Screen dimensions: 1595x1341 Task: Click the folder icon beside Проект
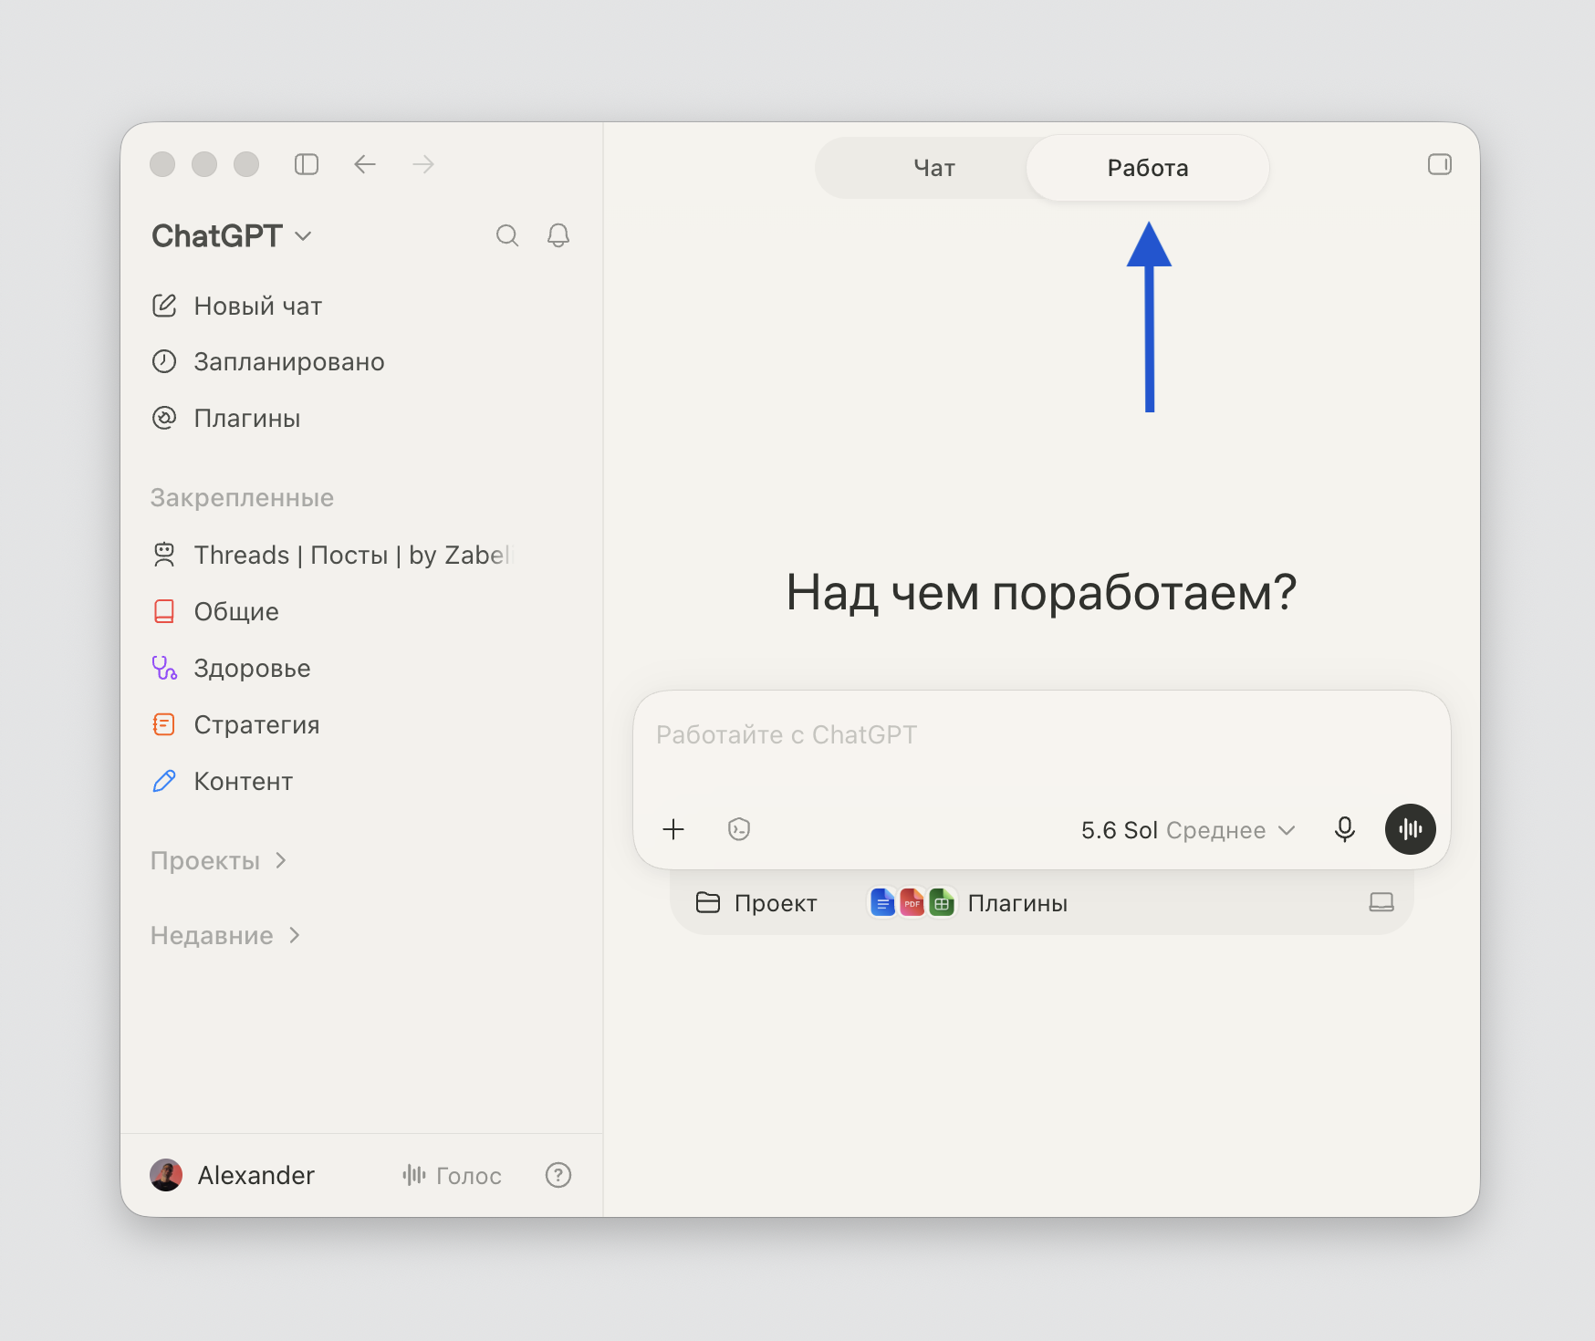(x=708, y=903)
